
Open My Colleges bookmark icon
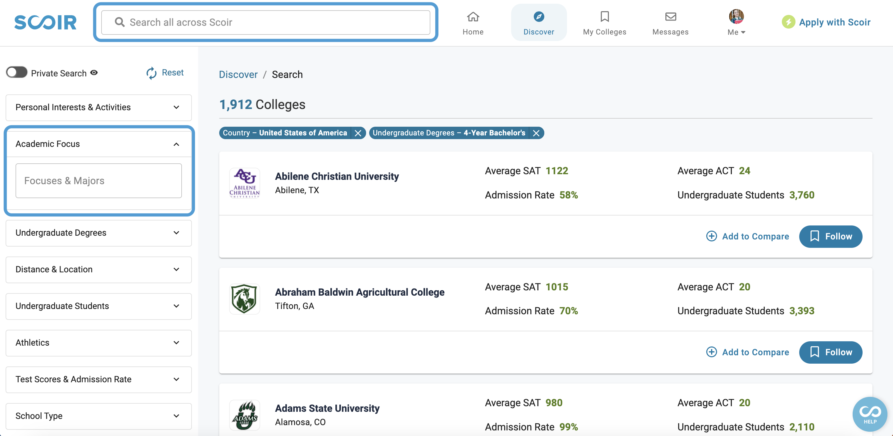tap(605, 16)
